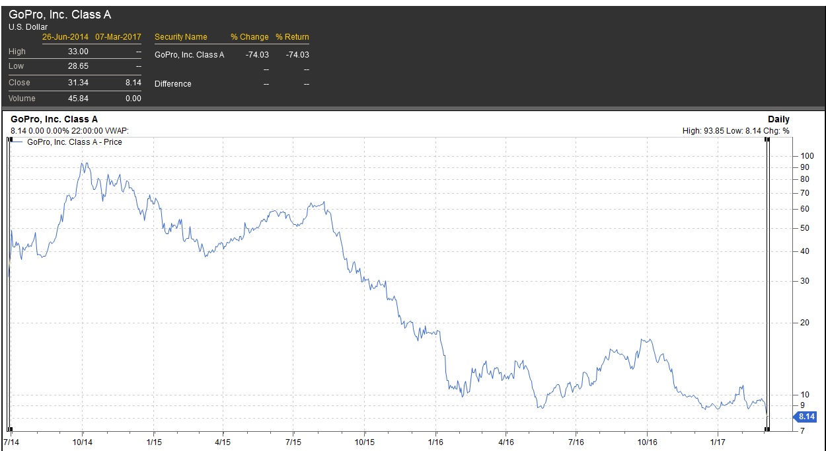Click the 7/15 x-axis date label
This screenshot has height=451, width=826.
(293, 441)
